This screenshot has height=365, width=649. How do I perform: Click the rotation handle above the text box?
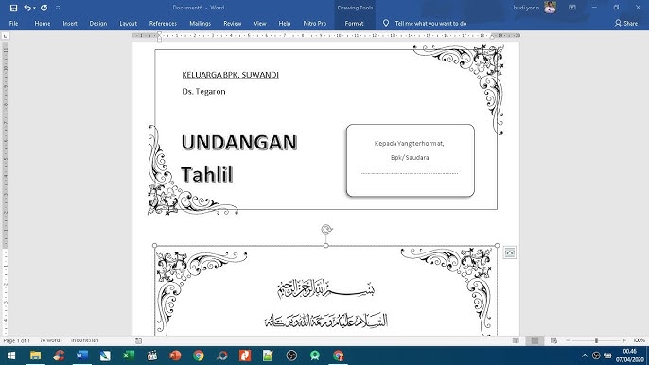coord(326,229)
